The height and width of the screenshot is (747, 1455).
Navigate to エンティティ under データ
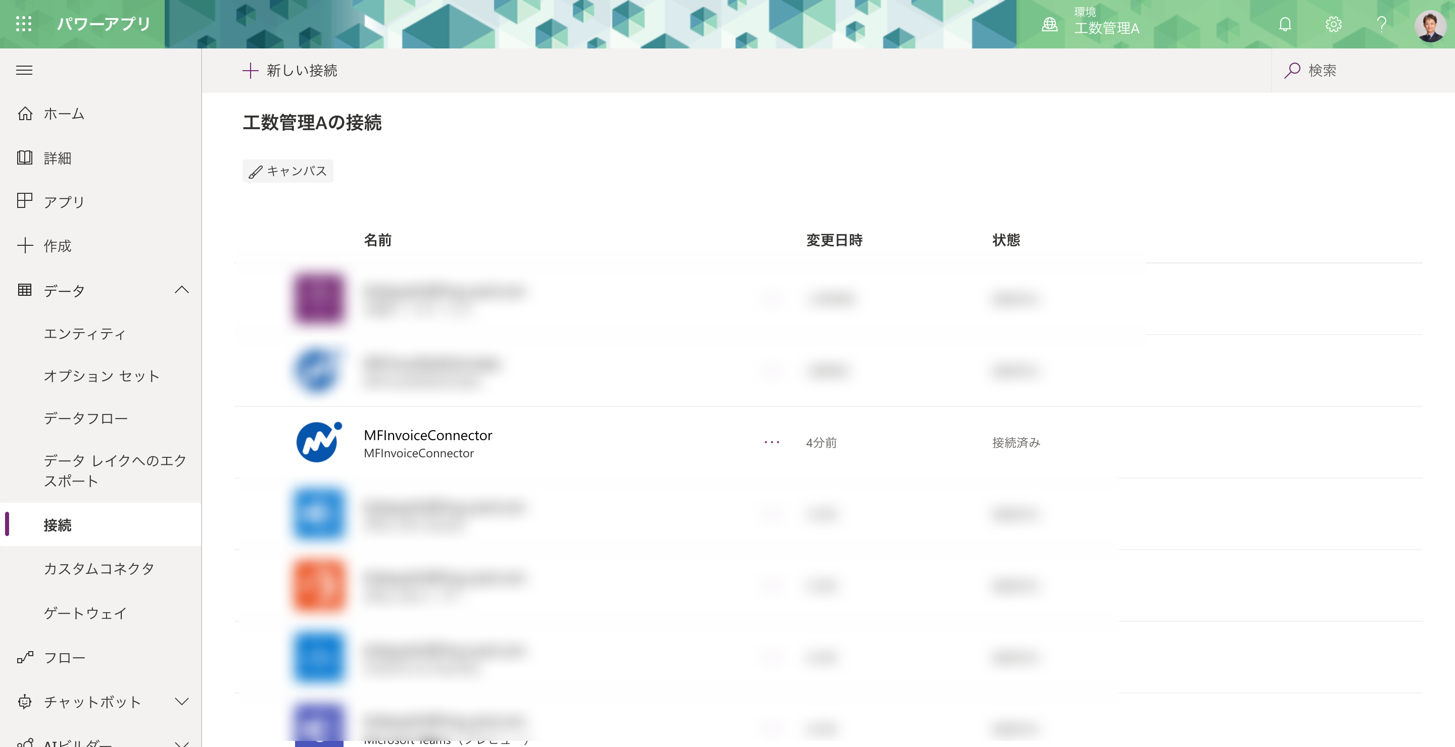tap(85, 334)
